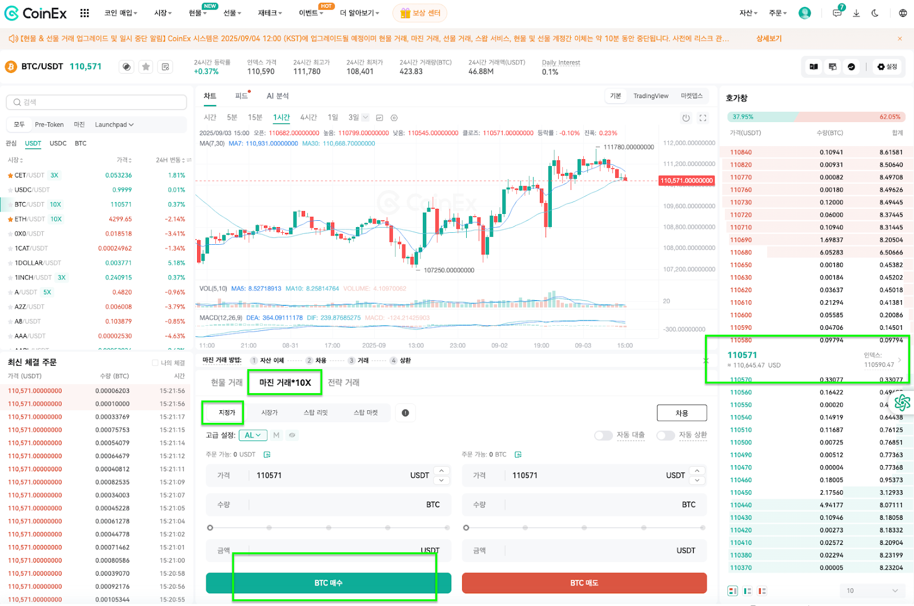Screen dimensions: 914x606
Task: Expand the Launchpad dropdown
Action: pyautogui.click(x=114, y=124)
